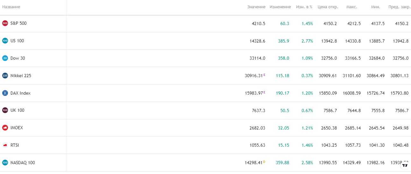This screenshot has height=174, width=411.
Task: Sort by Изм. в % header
Action: click(x=304, y=7)
